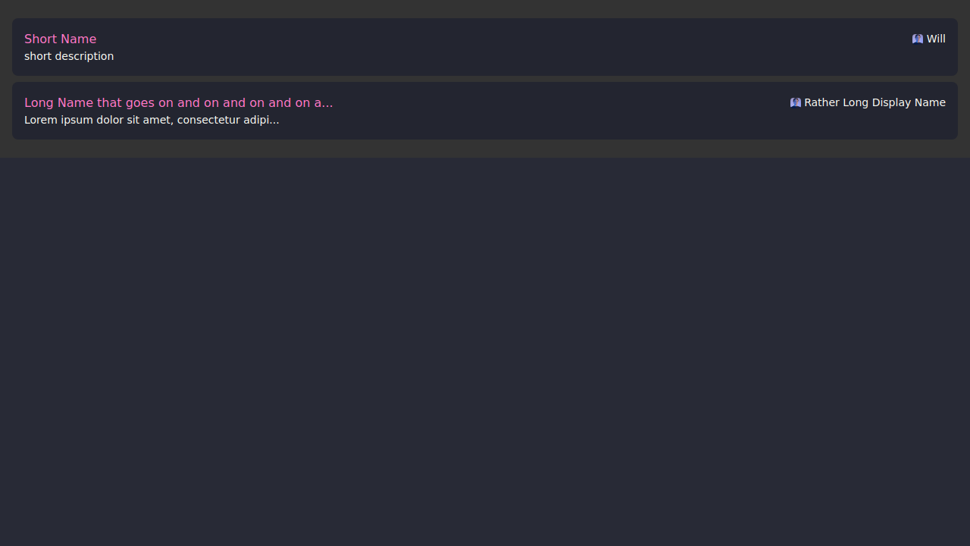Click the avatar icon beside Will

click(x=917, y=39)
